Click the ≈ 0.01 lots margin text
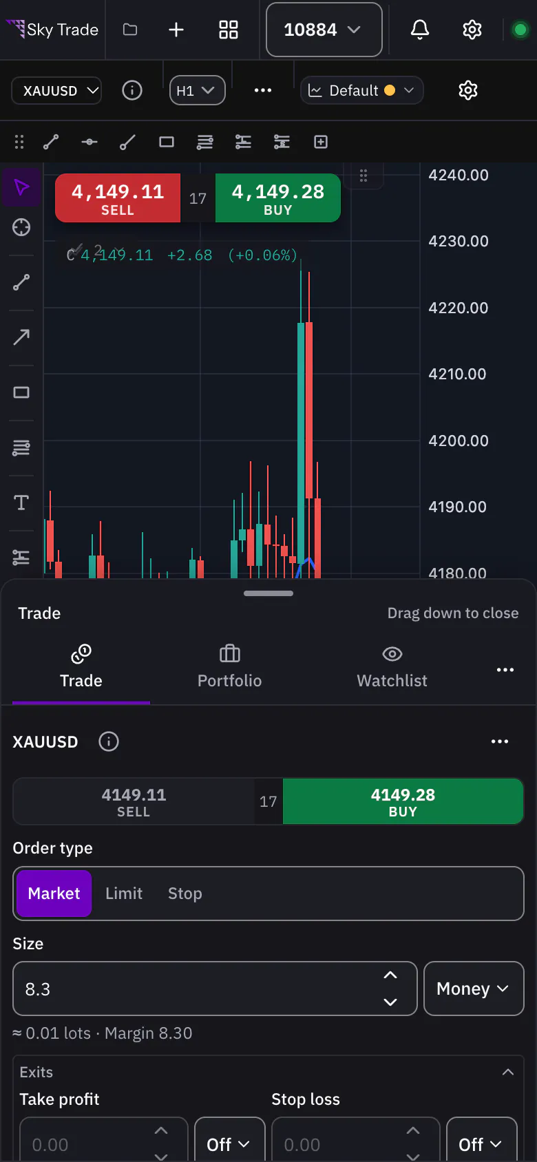This screenshot has width=537, height=1162. (x=103, y=1033)
